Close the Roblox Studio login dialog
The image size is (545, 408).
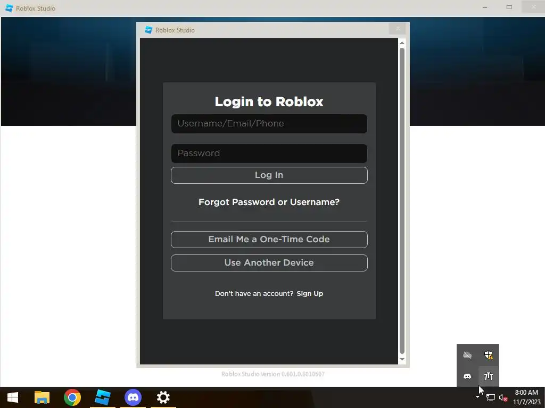[398, 29]
